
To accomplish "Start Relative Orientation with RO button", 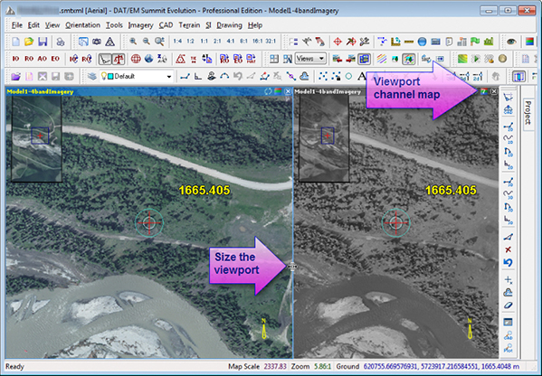I will click(x=29, y=59).
